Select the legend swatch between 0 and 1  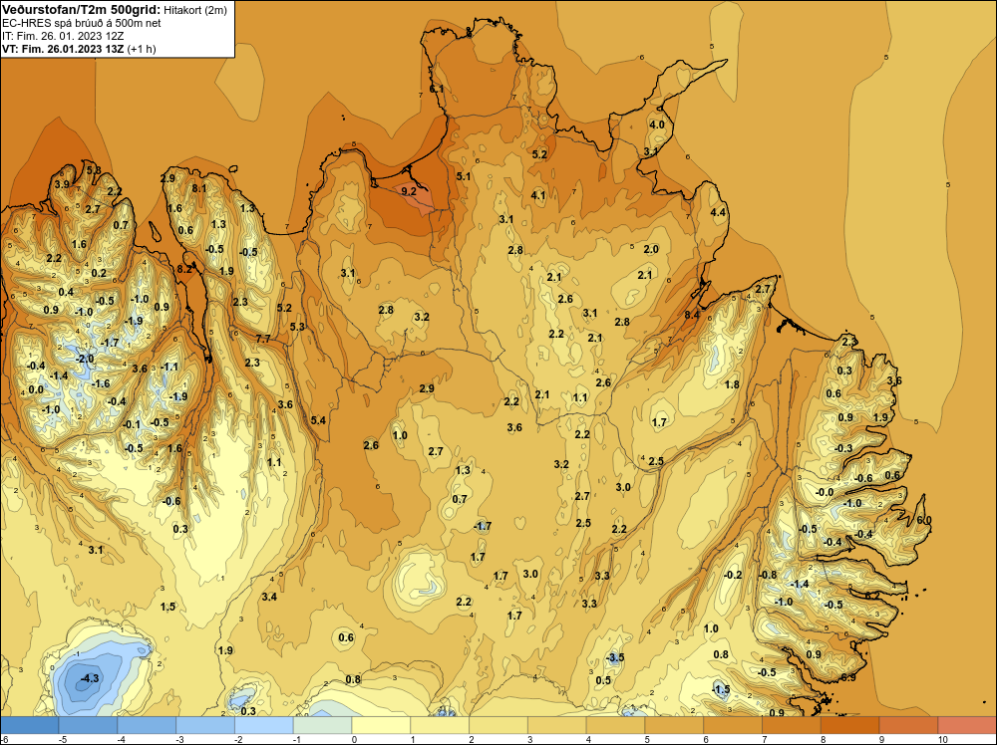[381, 725]
